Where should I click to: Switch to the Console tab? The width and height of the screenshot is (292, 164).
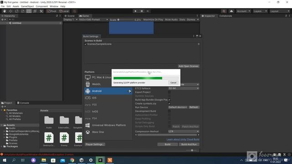tap(23, 103)
